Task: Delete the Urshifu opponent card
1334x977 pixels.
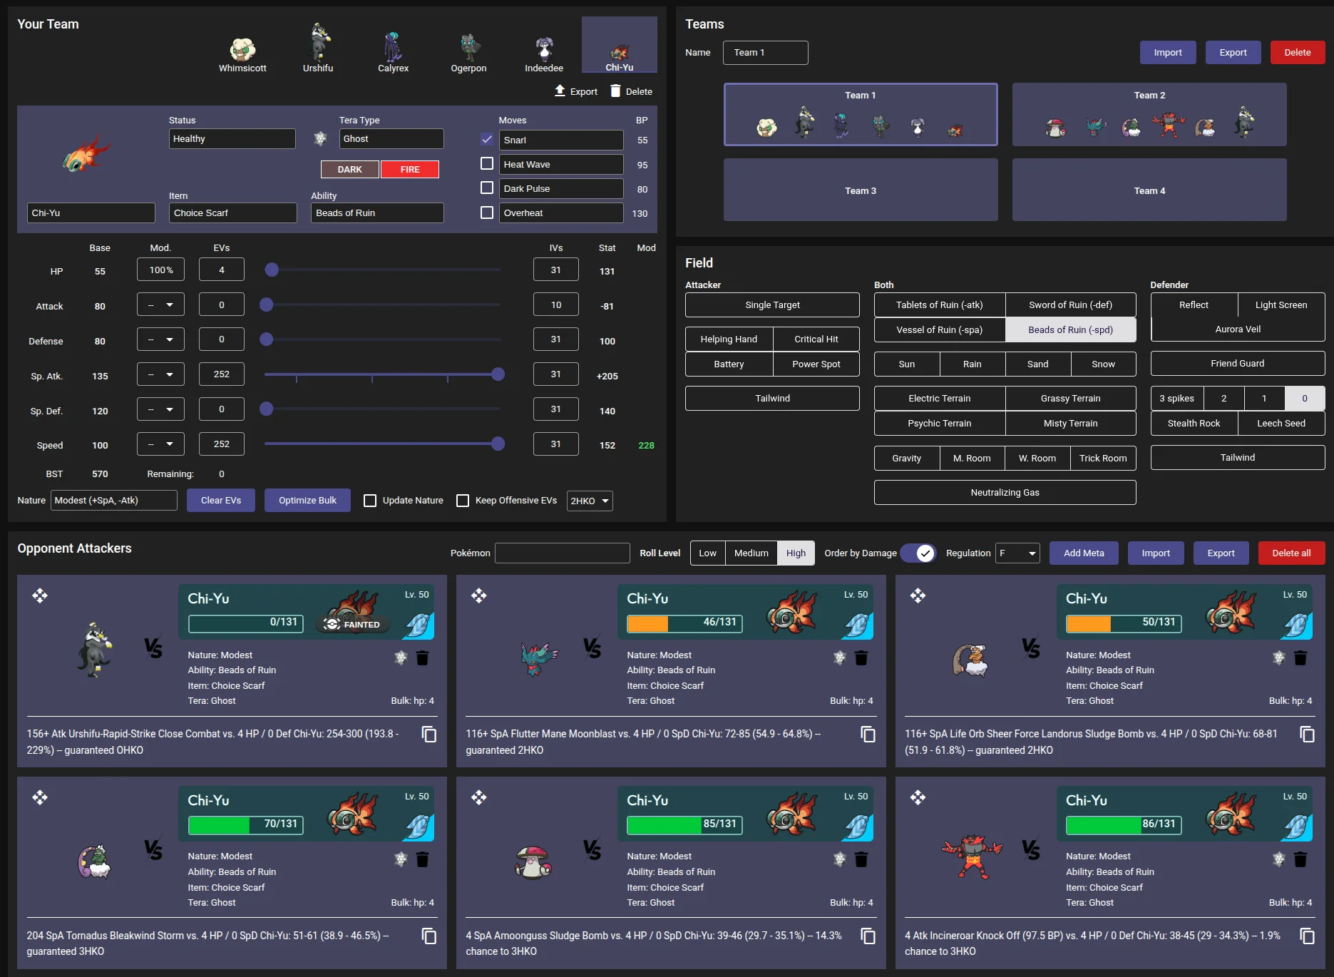Action: tap(422, 658)
